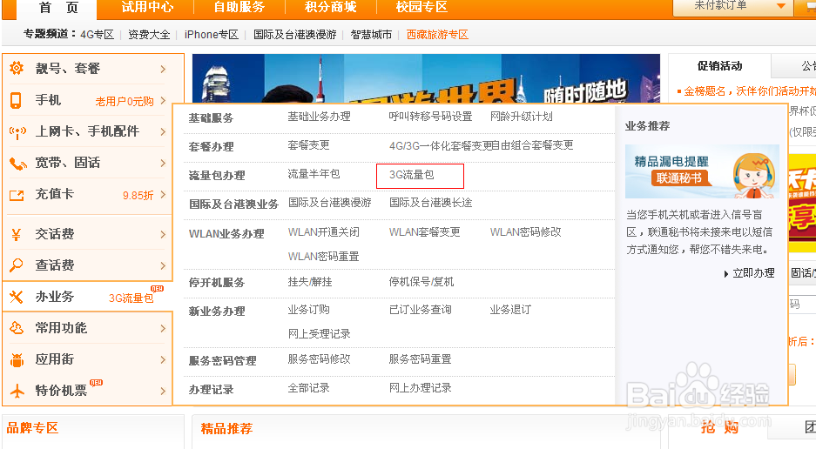The width and height of the screenshot is (816, 449).
Task: Click the yen icon beside 交话费
Action: pos(17,235)
